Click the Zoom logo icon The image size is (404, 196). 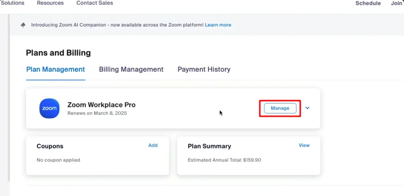point(49,108)
